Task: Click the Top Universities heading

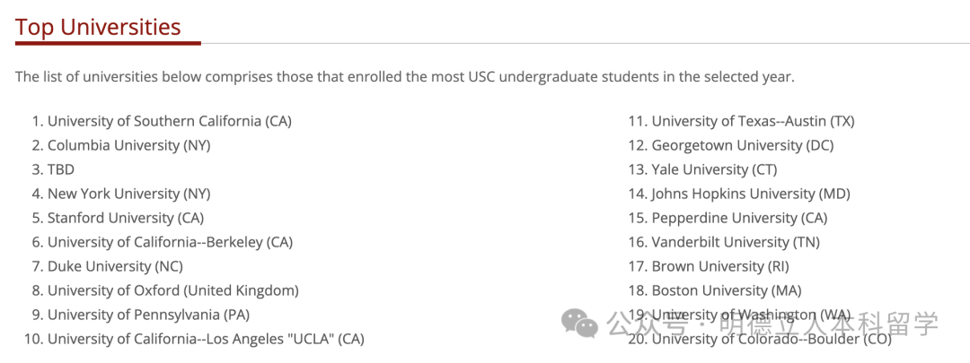Action: [98, 27]
